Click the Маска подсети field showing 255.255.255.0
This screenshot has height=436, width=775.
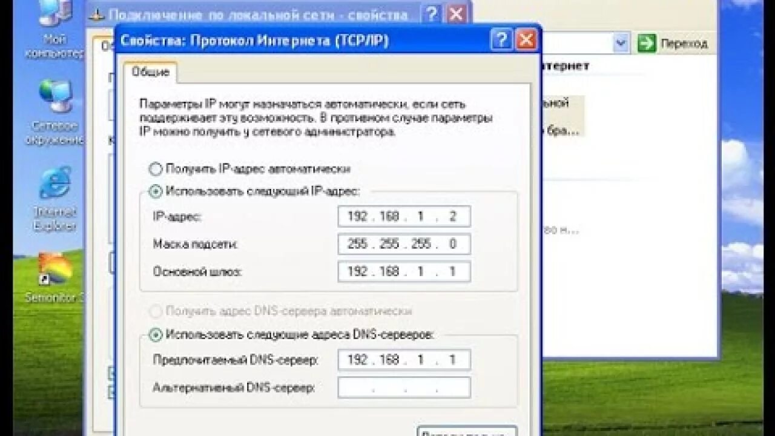click(x=404, y=244)
